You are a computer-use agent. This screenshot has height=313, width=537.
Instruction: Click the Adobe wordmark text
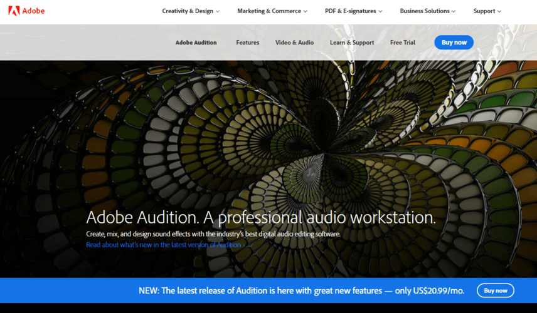(34, 11)
